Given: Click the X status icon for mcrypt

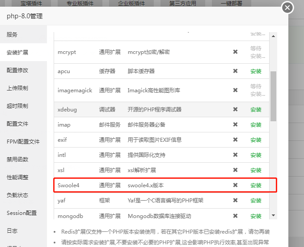Looking at the screenshot, I should pyautogui.click(x=235, y=52).
